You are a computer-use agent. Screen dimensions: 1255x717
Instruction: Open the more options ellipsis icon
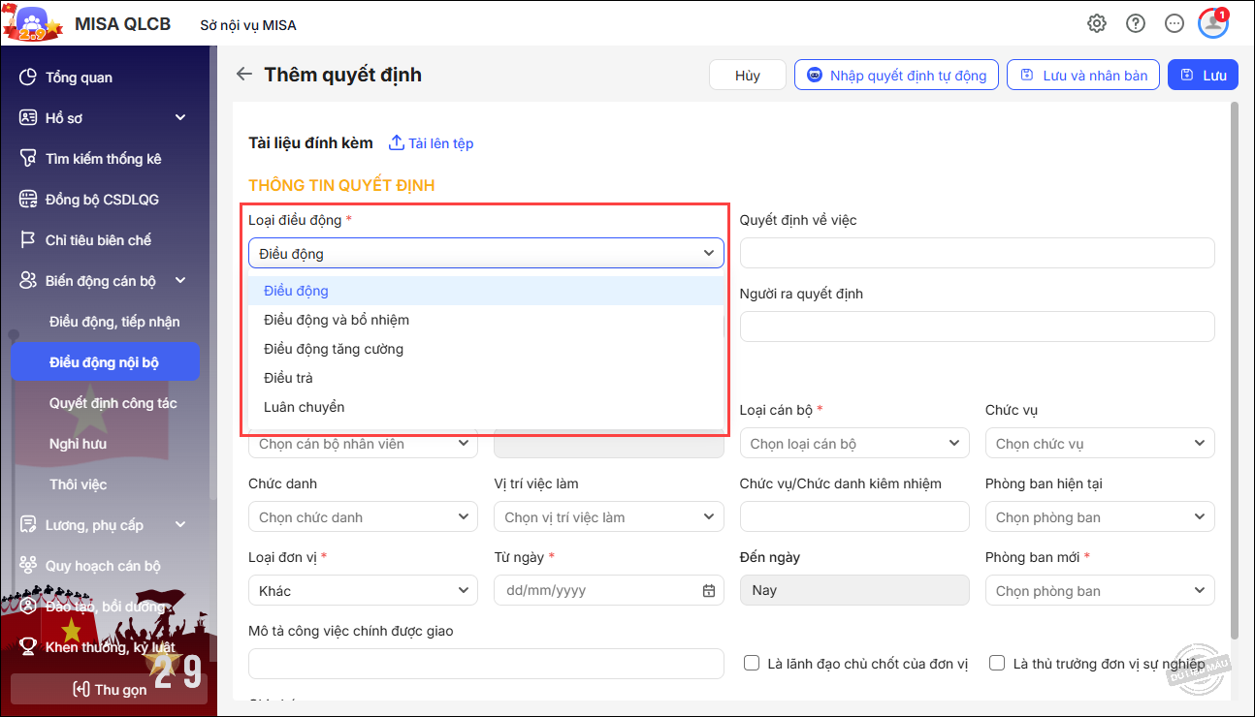point(1175,23)
